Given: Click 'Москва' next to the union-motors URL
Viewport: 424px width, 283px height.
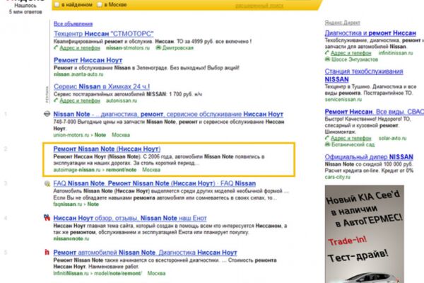Looking at the screenshot, I should point(121,135).
